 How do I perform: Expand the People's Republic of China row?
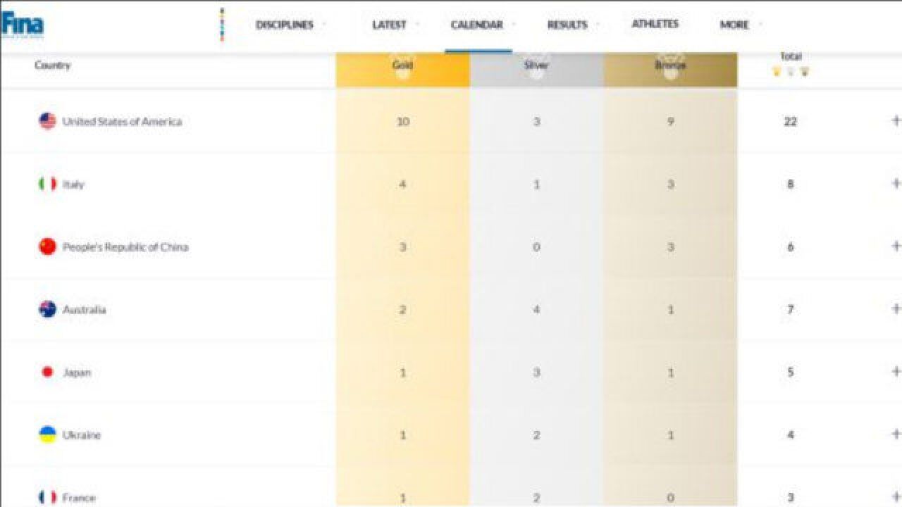896,246
